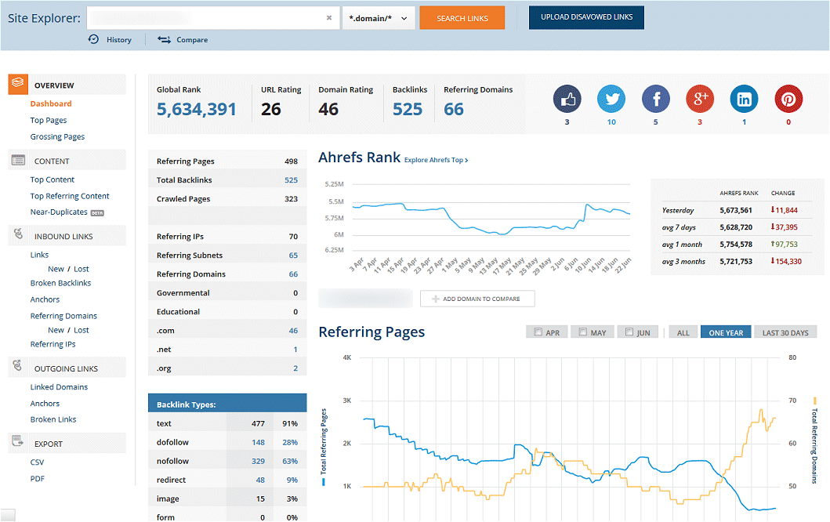Open the Compare link
This screenshot has width=830, height=522.
point(192,40)
